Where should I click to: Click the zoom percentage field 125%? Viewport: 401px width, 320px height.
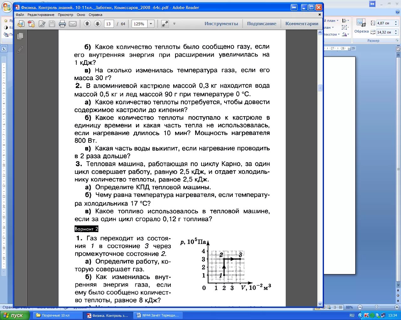[x=139, y=24]
